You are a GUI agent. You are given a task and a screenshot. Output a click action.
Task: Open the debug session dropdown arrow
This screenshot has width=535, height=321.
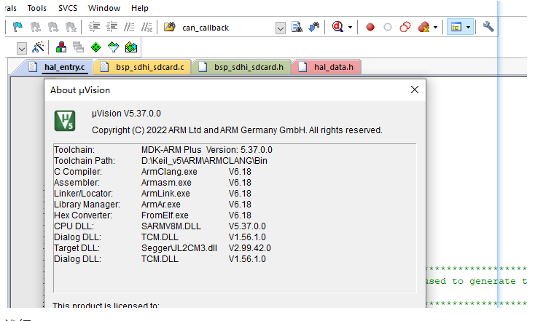click(x=350, y=27)
